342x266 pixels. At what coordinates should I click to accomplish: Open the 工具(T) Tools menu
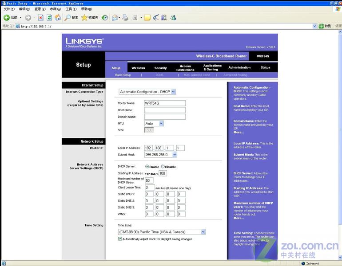coord(71,9)
